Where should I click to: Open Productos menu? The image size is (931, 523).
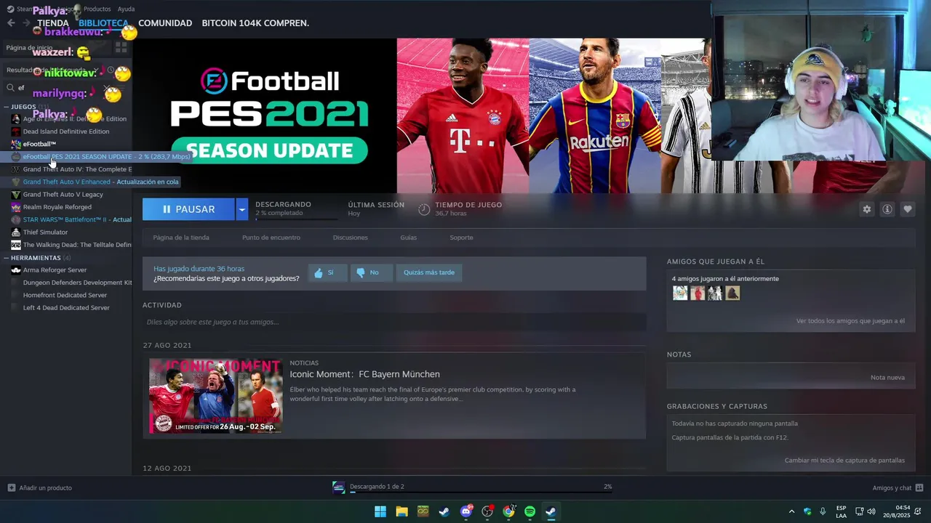[x=97, y=9]
